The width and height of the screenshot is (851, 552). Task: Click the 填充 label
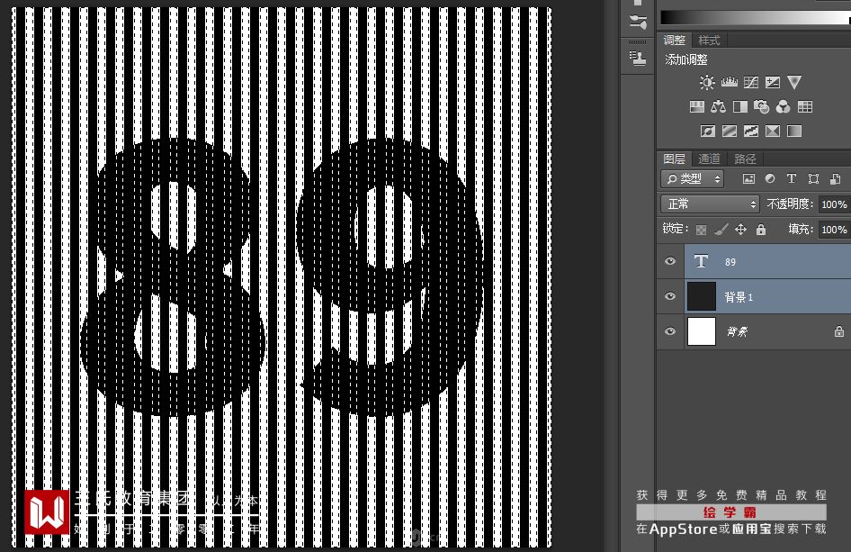pos(800,229)
